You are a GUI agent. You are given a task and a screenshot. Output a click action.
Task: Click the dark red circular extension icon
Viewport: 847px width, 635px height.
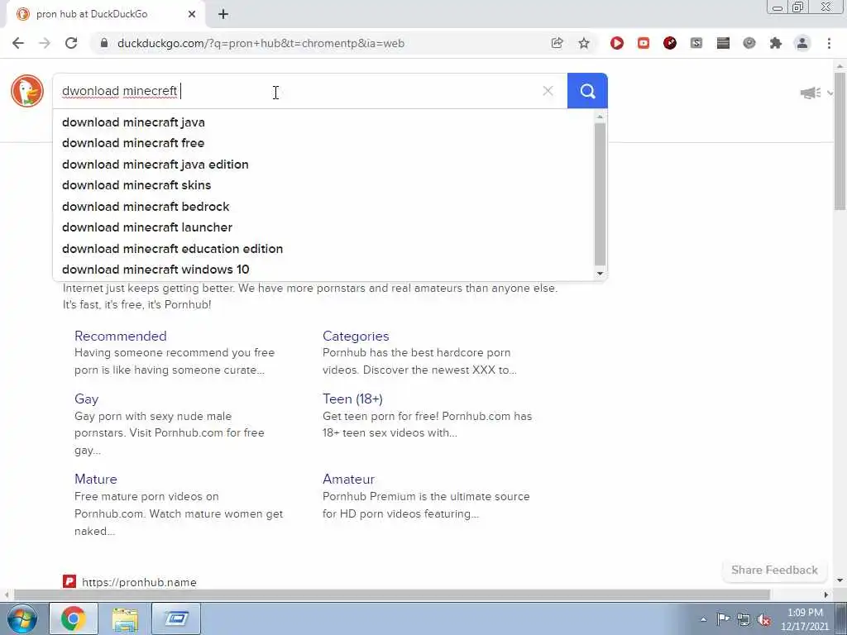[670, 43]
